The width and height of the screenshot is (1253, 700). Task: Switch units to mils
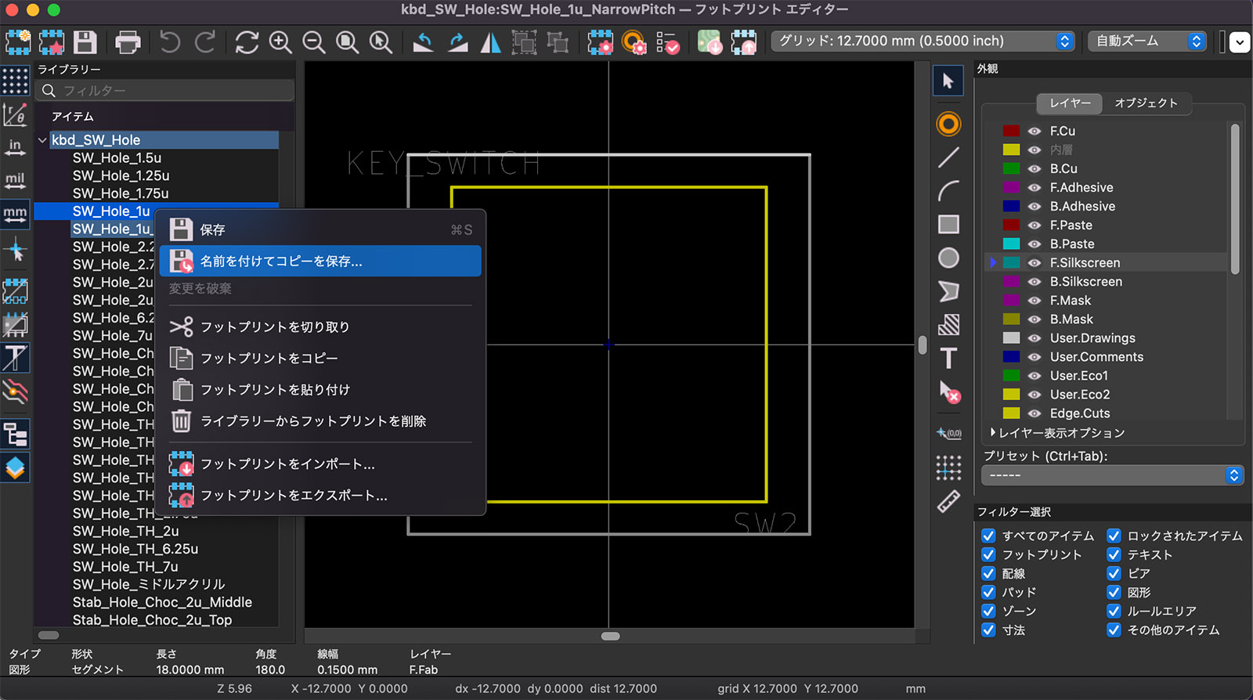[x=15, y=180]
